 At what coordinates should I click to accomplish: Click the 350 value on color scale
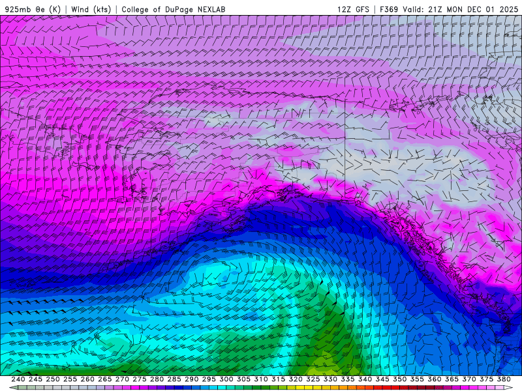(400, 379)
